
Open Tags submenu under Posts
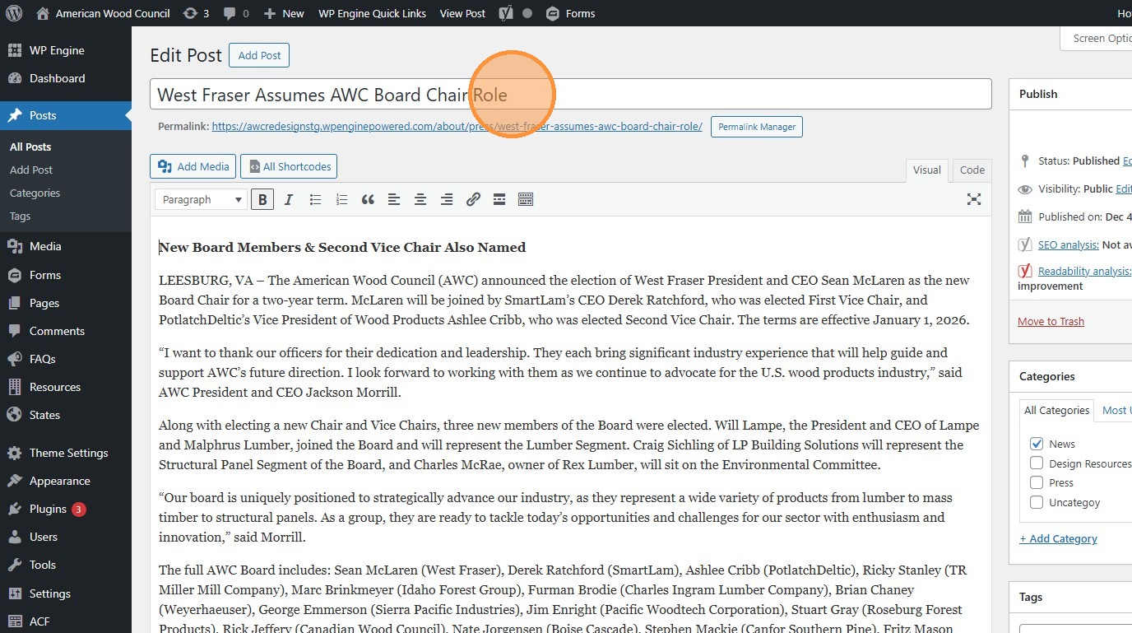tap(21, 216)
